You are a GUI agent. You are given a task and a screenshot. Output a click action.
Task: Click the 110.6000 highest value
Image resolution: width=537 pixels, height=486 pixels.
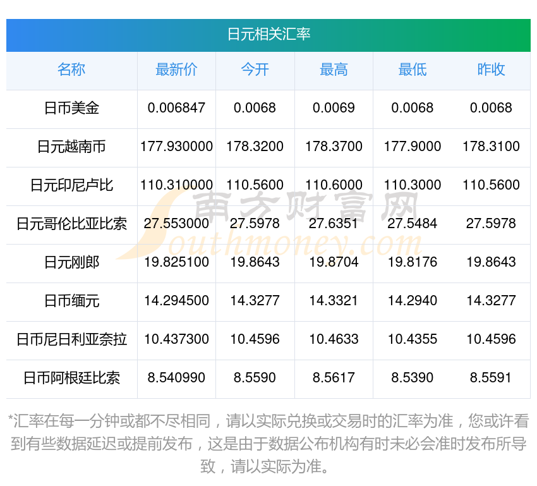pyautogui.click(x=334, y=185)
